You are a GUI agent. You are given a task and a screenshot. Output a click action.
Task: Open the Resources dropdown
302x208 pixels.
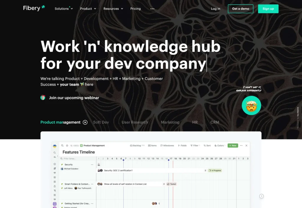click(113, 9)
